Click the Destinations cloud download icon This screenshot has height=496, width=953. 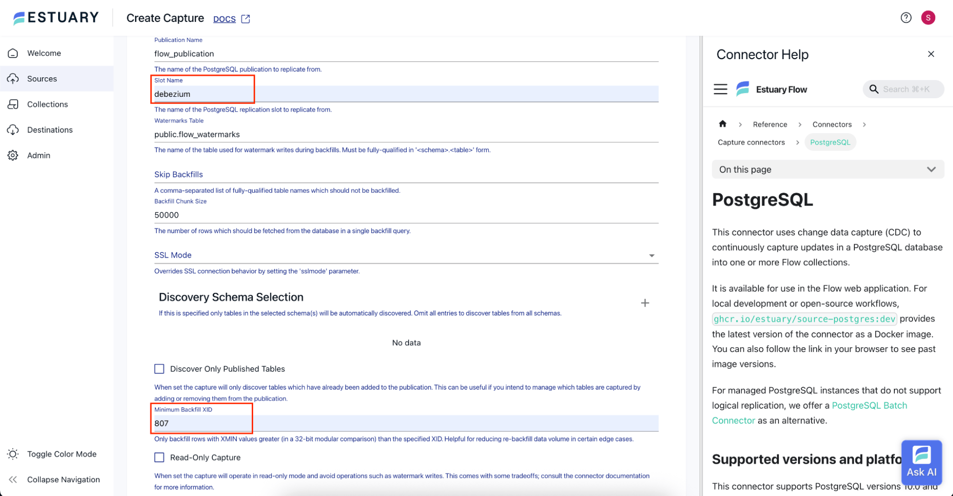[x=13, y=130]
